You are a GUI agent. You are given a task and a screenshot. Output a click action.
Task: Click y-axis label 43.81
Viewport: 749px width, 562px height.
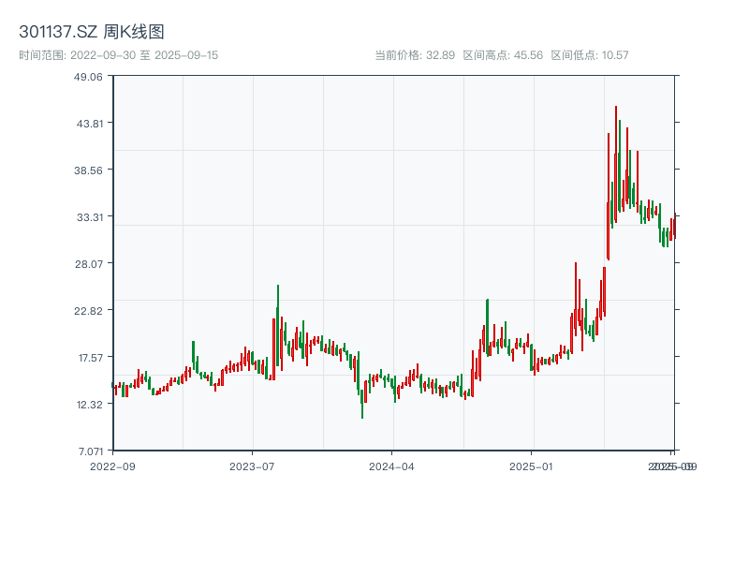[90, 124]
